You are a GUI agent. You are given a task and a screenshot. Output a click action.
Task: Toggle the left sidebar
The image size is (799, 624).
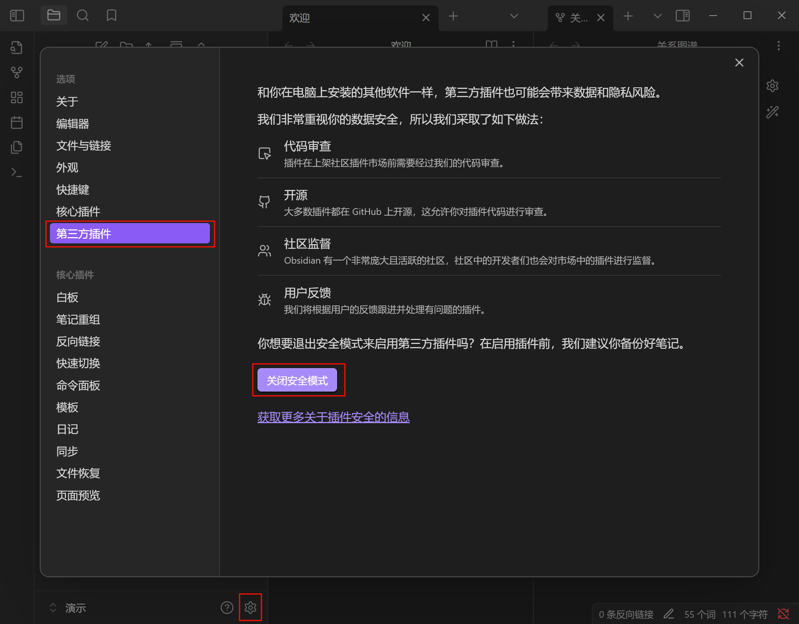(x=17, y=16)
